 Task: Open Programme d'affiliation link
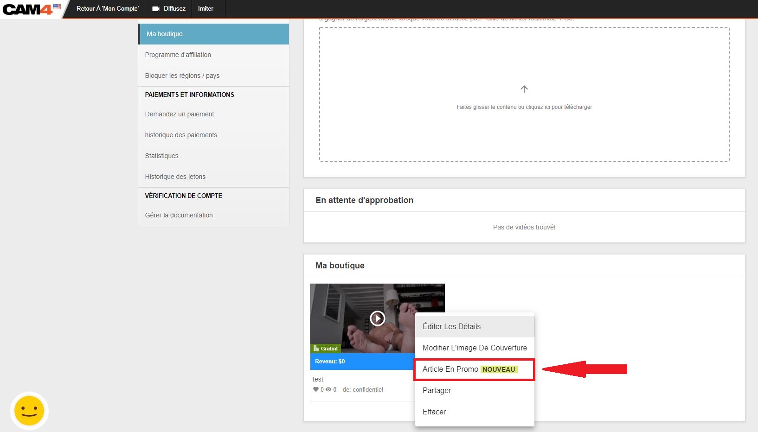point(178,55)
